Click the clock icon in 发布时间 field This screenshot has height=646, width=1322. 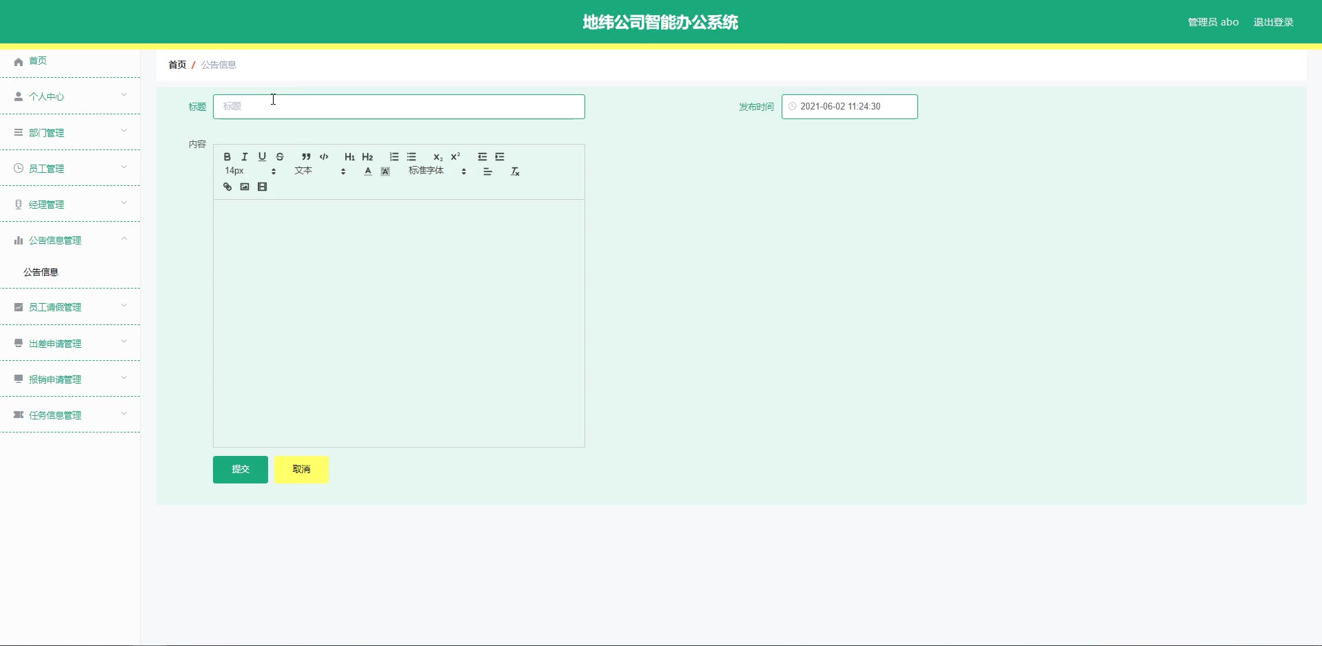click(x=793, y=107)
